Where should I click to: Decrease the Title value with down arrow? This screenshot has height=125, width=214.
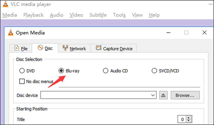(x=189, y=120)
